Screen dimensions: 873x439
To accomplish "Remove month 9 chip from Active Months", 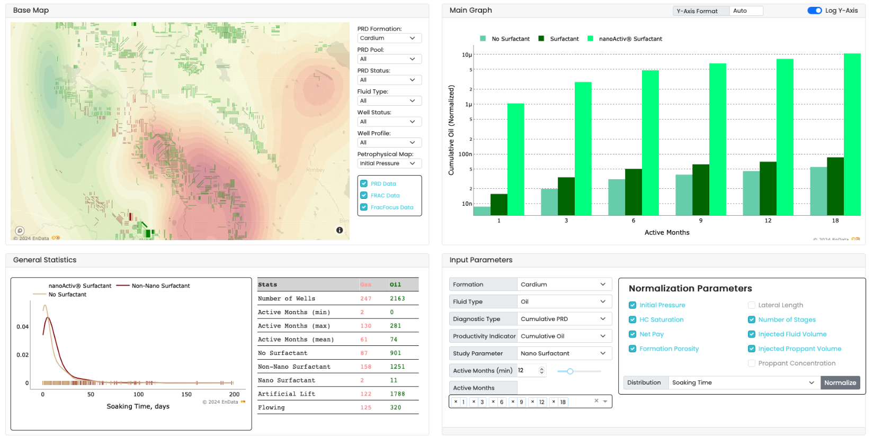I will [513, 401].
